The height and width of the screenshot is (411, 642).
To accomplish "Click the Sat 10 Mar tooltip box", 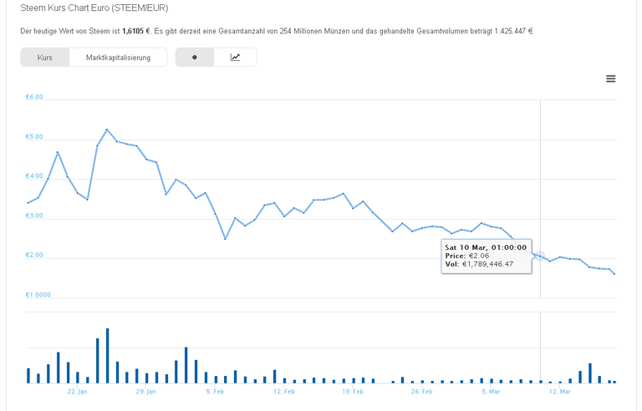I will point(487,256).
